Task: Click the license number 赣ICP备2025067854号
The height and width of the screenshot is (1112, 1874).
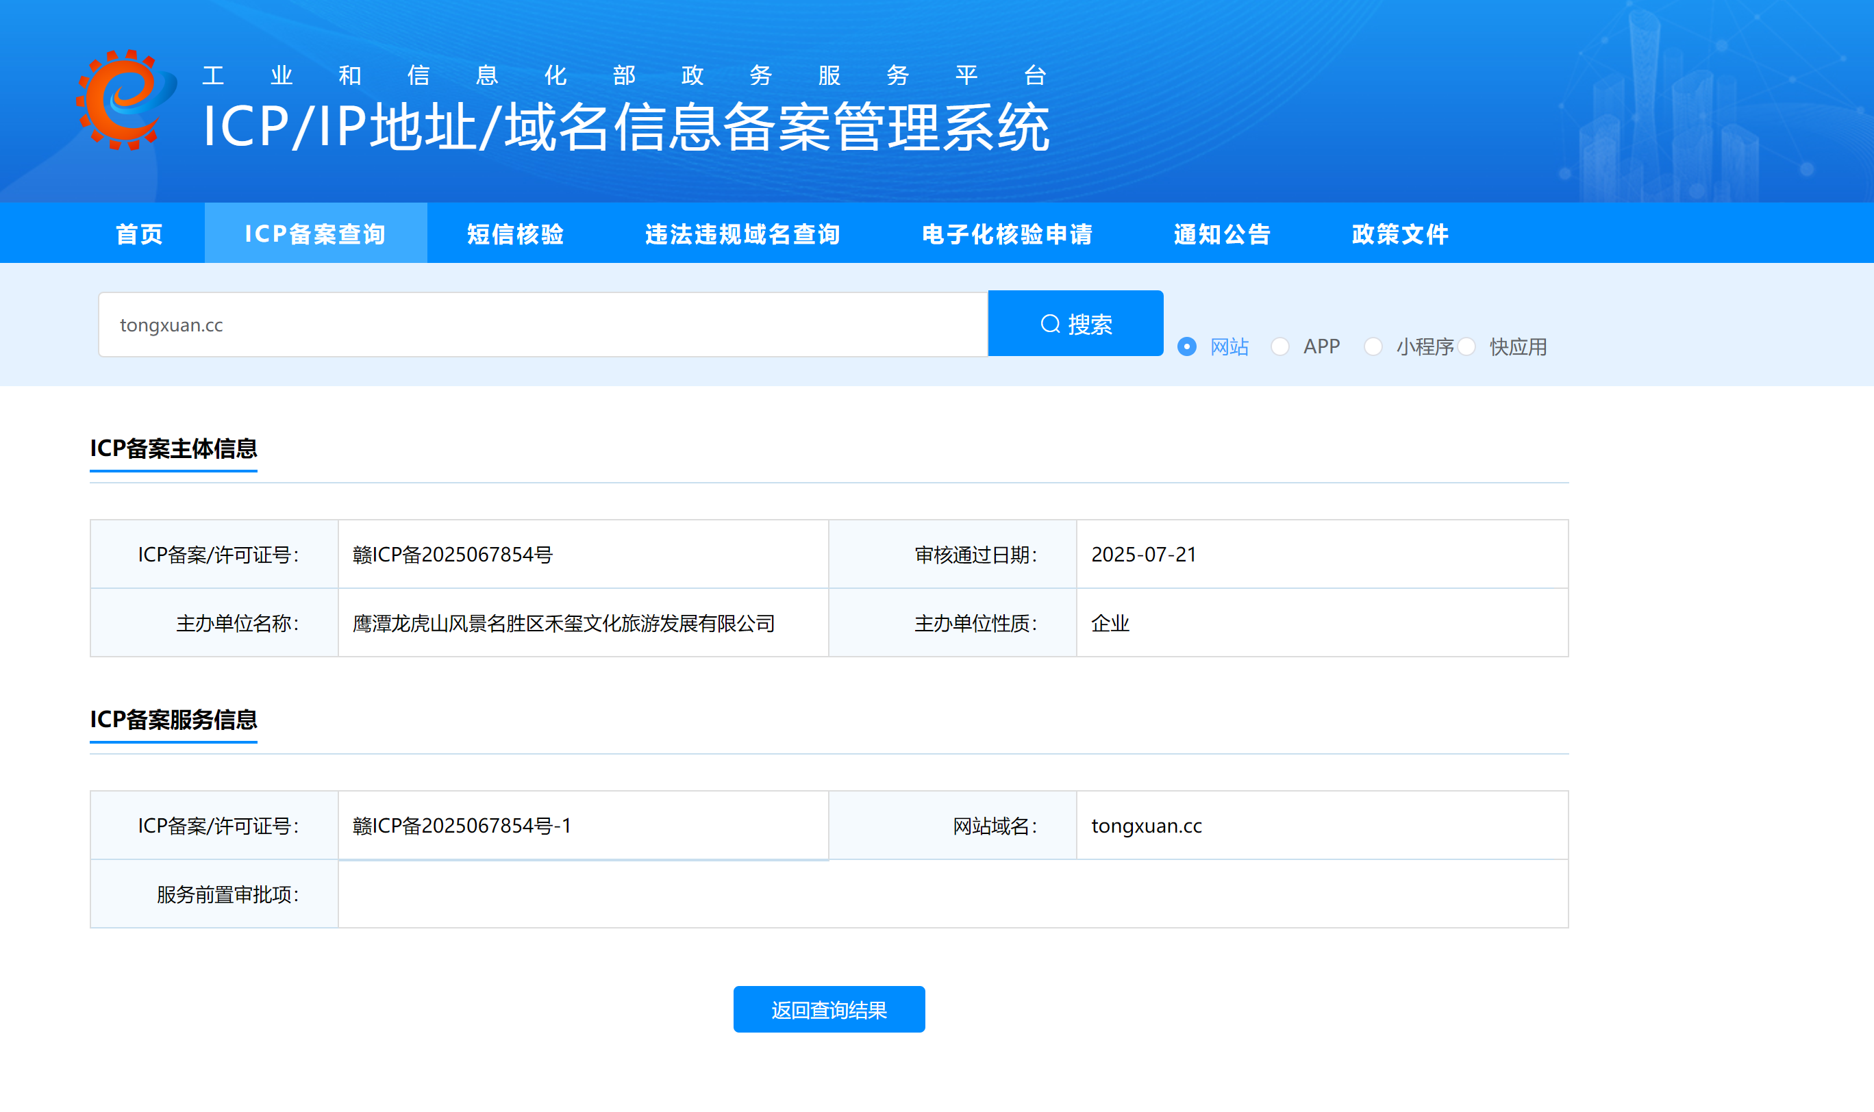Action: [452, 555]
